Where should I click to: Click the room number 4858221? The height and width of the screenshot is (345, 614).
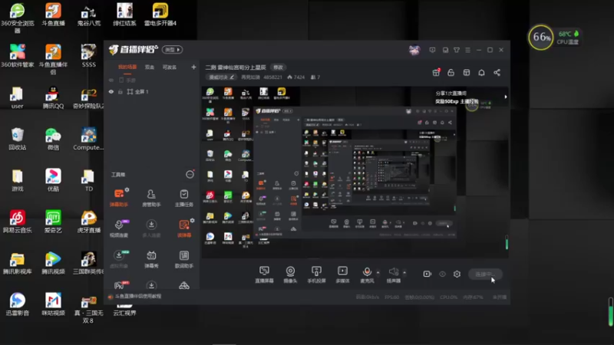pyautogui.click(x=273, y=77)
